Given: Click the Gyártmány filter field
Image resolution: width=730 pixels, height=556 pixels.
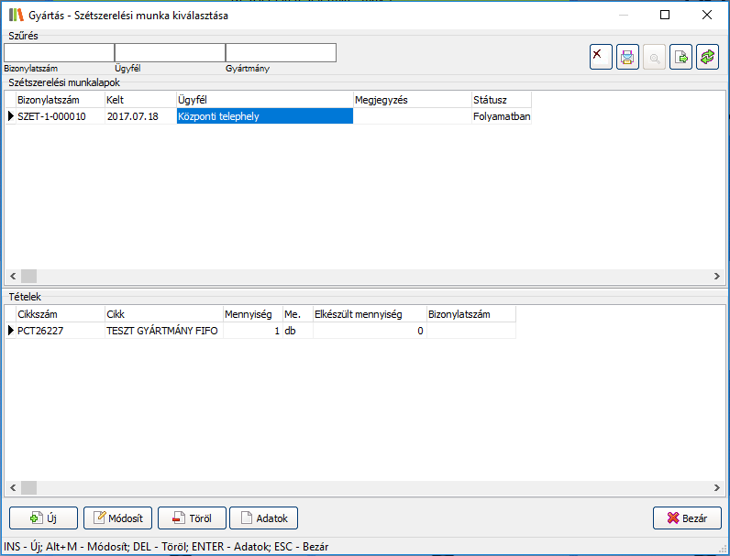Looking at the screenshot, I should click(x=281, y=53).
